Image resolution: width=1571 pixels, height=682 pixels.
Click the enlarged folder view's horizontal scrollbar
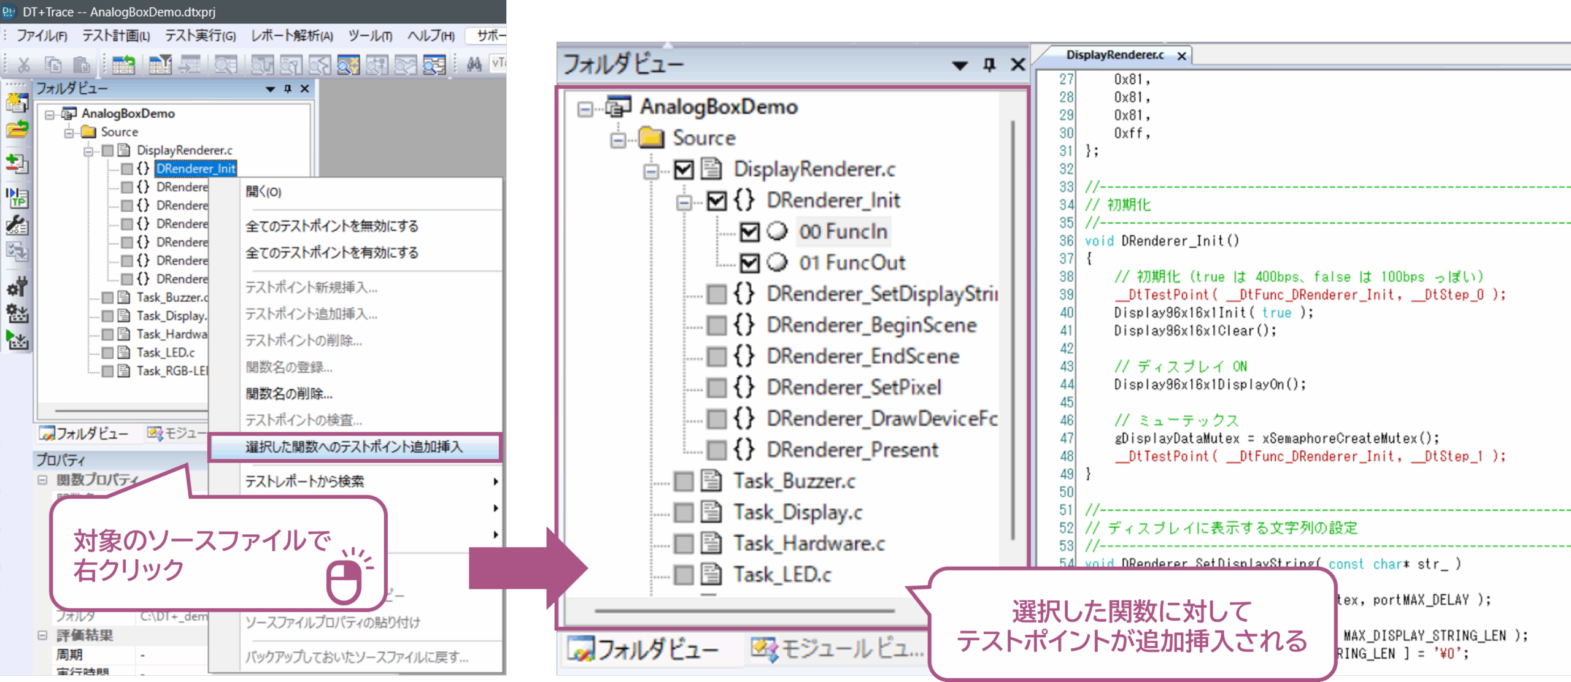coord(744,611)
